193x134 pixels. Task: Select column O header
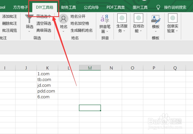(x=133, y=68)
